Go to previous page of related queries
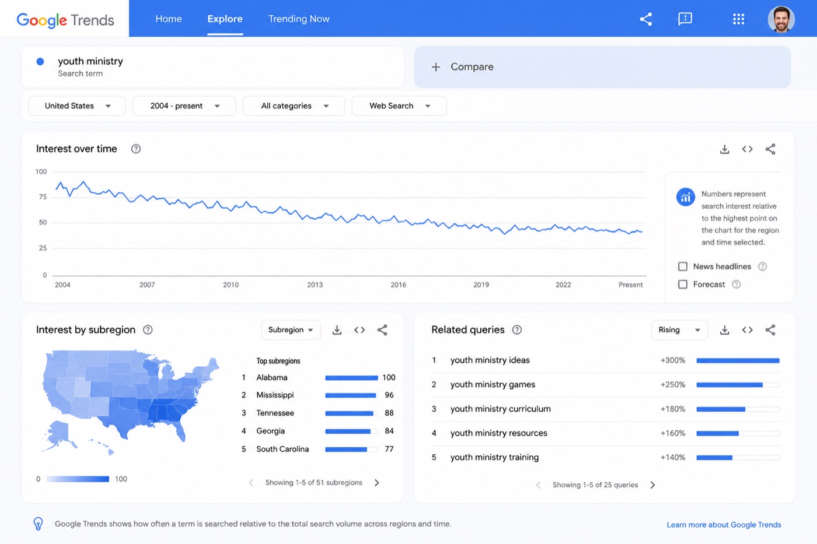This screenshot has width=817, height=544. [x=538, y=485]
